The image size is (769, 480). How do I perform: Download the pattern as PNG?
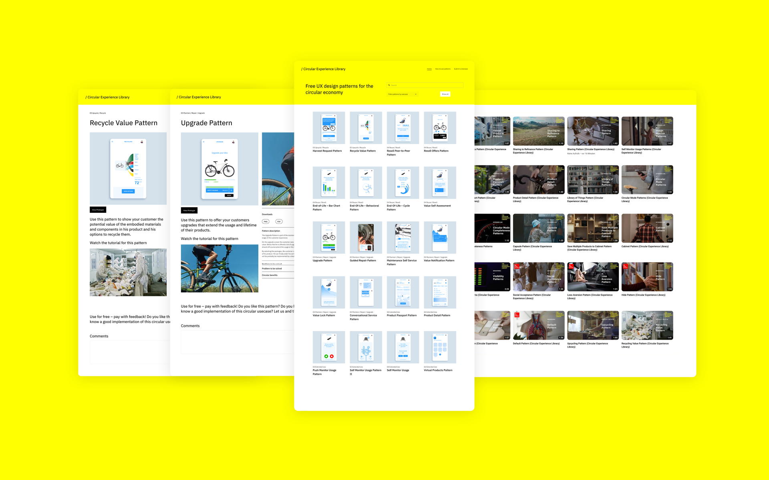pyautogui.click(x=266, y=222)
